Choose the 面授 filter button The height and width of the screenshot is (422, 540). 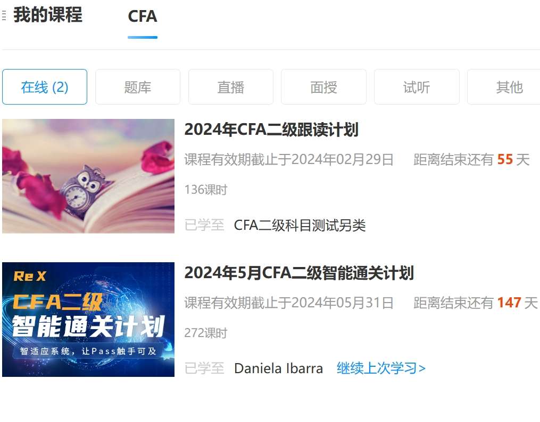[323, 87]
